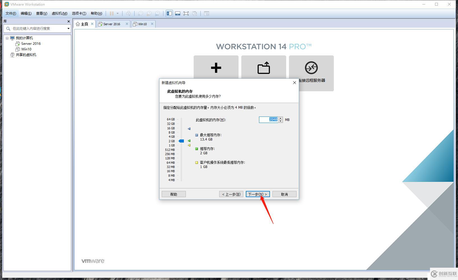The width and height of the screenshot is (458, 280).
Task: Select 我的计算机 in the library tree
Action: click(x=24, y=38)
